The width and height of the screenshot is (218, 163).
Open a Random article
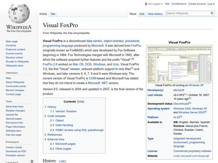tap(15, 57)
